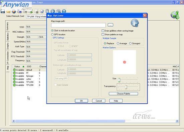Click the blue checkmark toolbar icon
This screenshot has height=132, width=184.
(x=42, y=11)
